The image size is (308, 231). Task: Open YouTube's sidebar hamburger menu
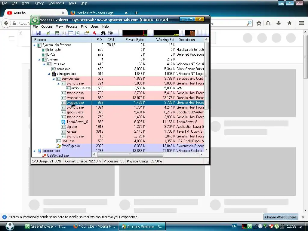[x=12, y=38]
